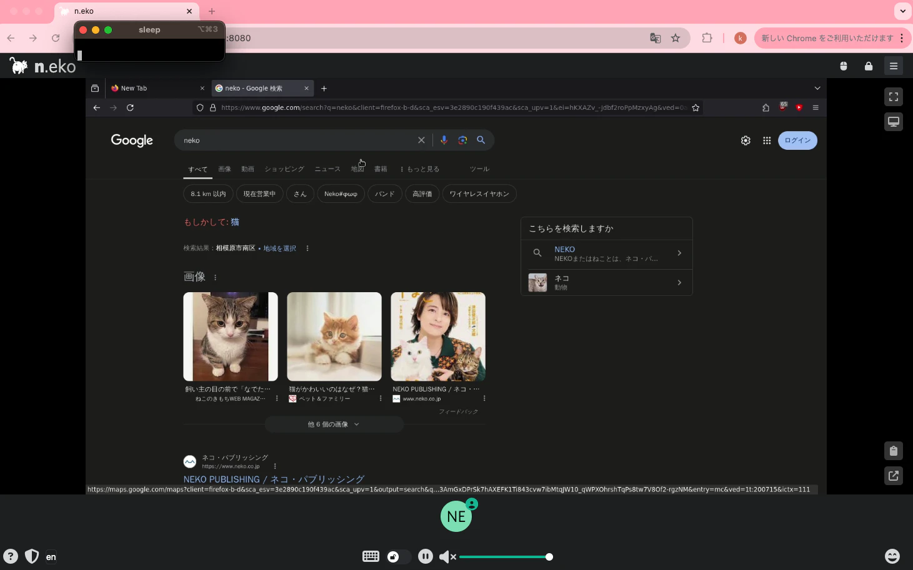
Task: Switch to the 'New Tab' Firefox tab
Action: (x=157, y=88)
